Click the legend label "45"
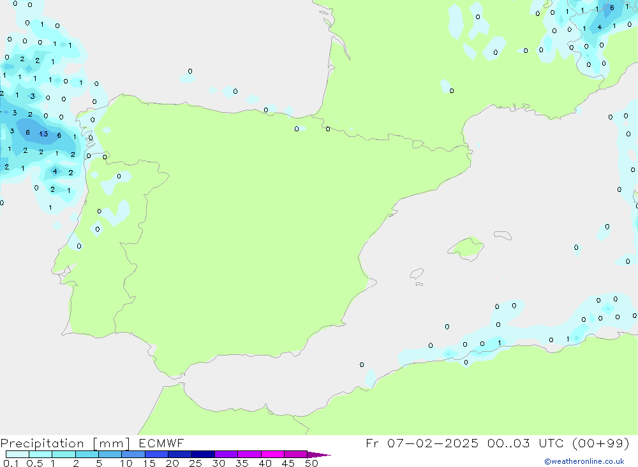Image resolution: width=638 pixels, height=467 pixels. (288, 463)
